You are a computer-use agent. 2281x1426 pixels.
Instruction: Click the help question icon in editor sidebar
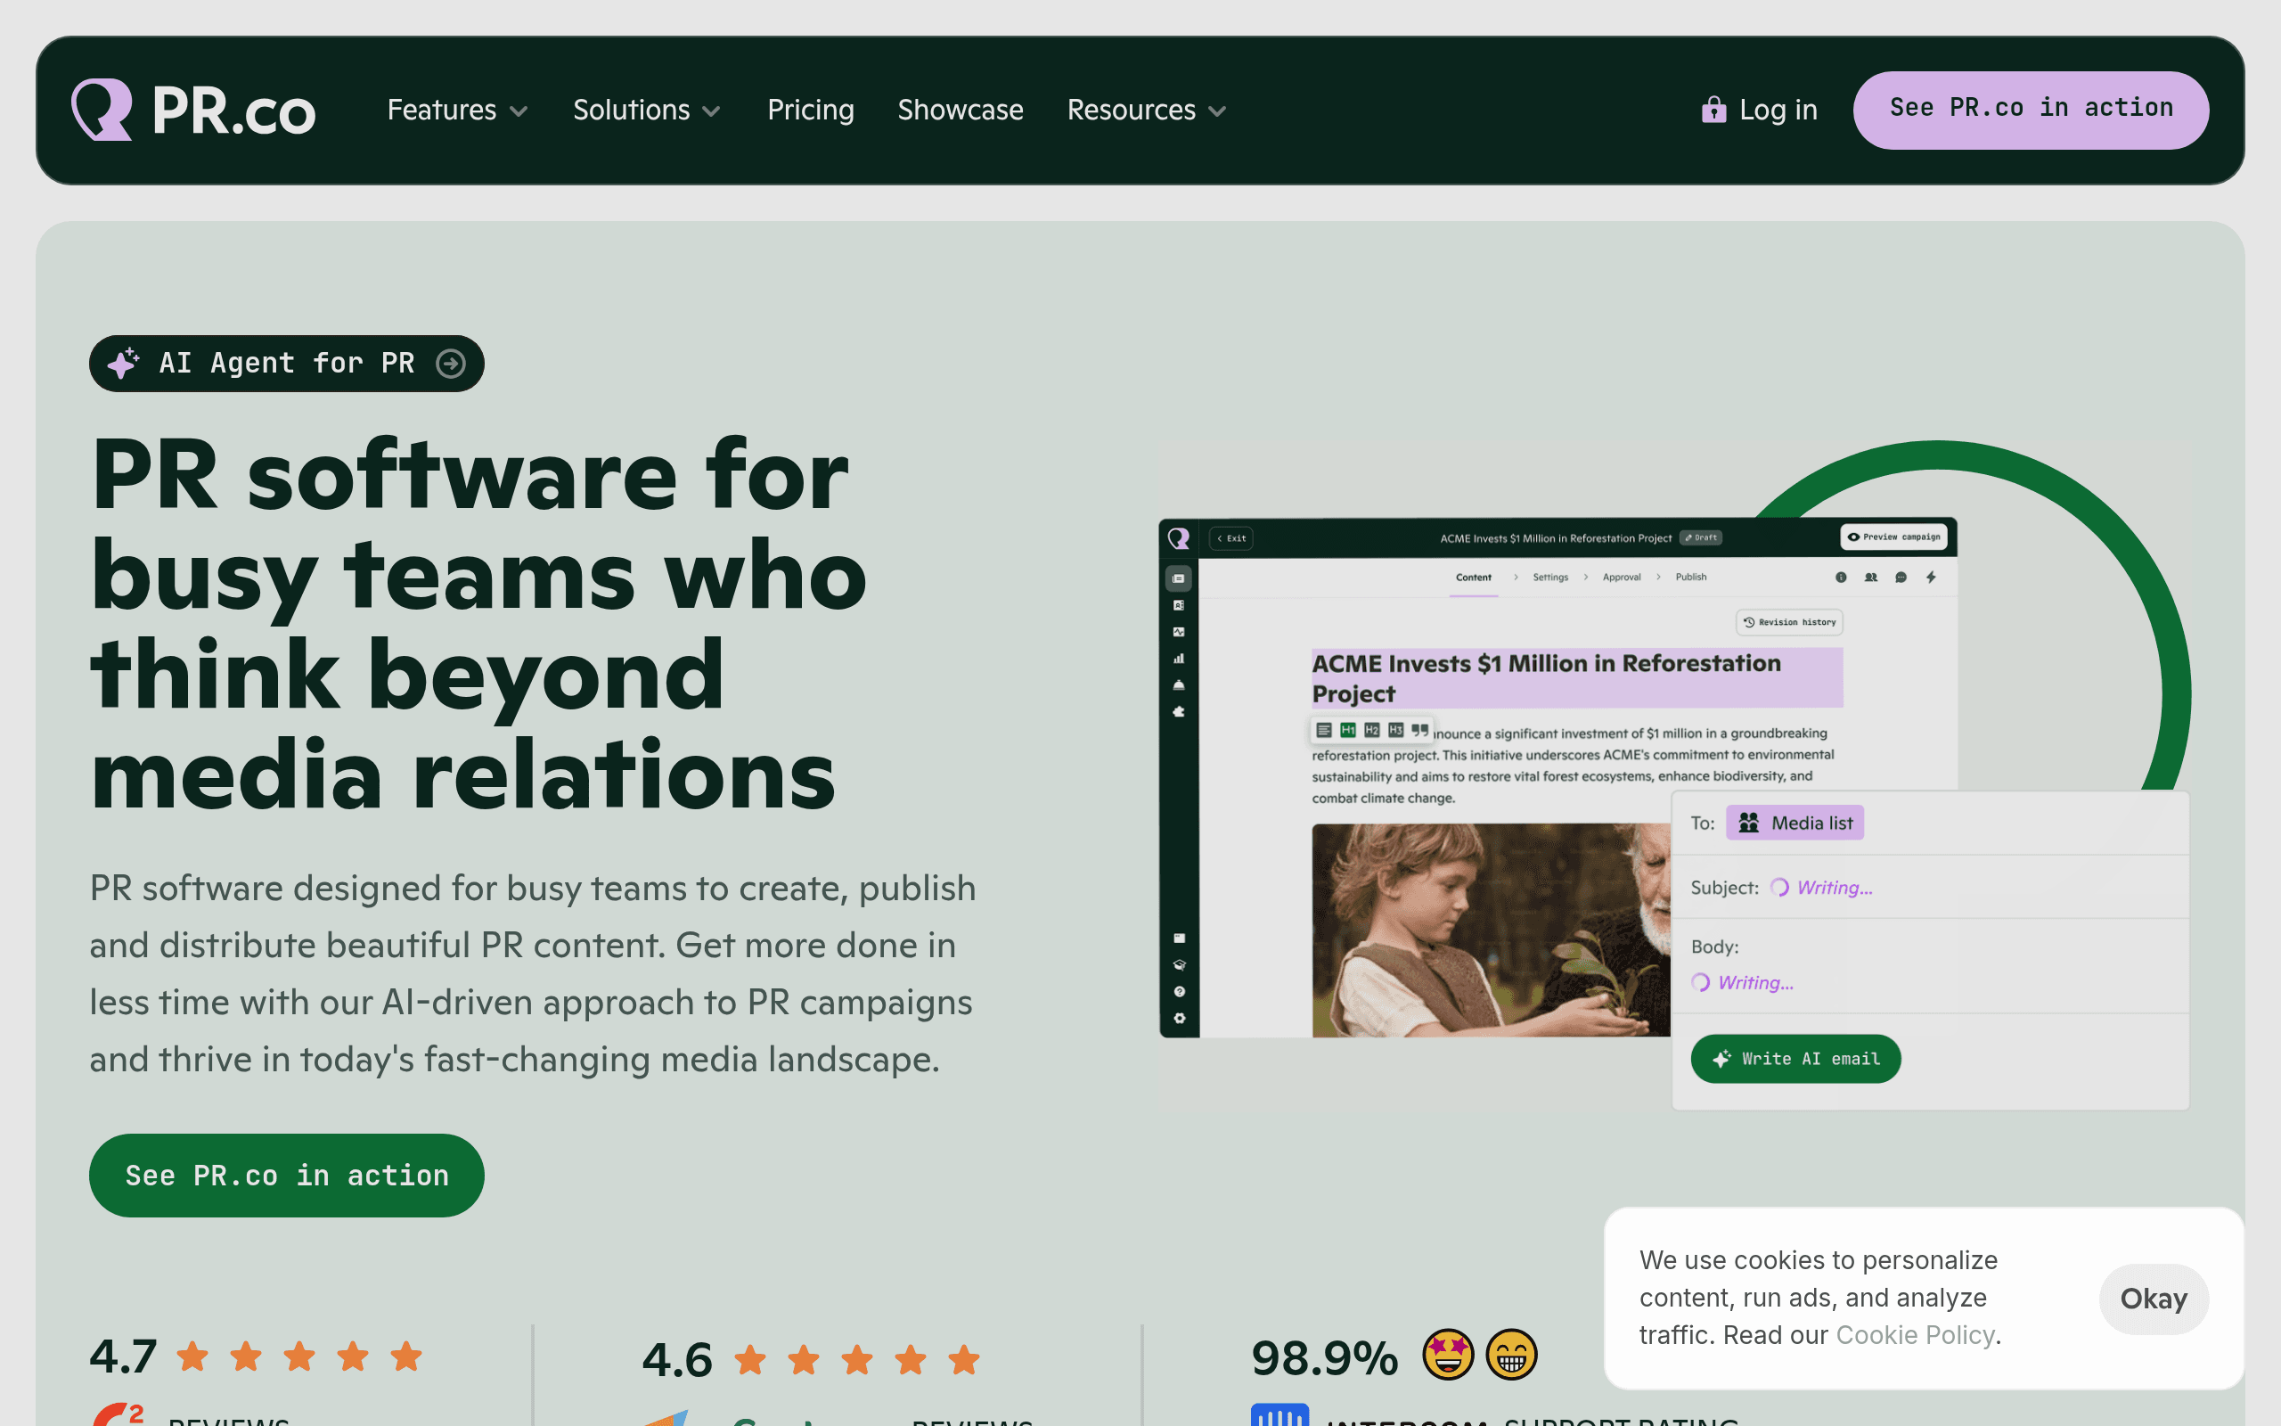pos(1179,992)
